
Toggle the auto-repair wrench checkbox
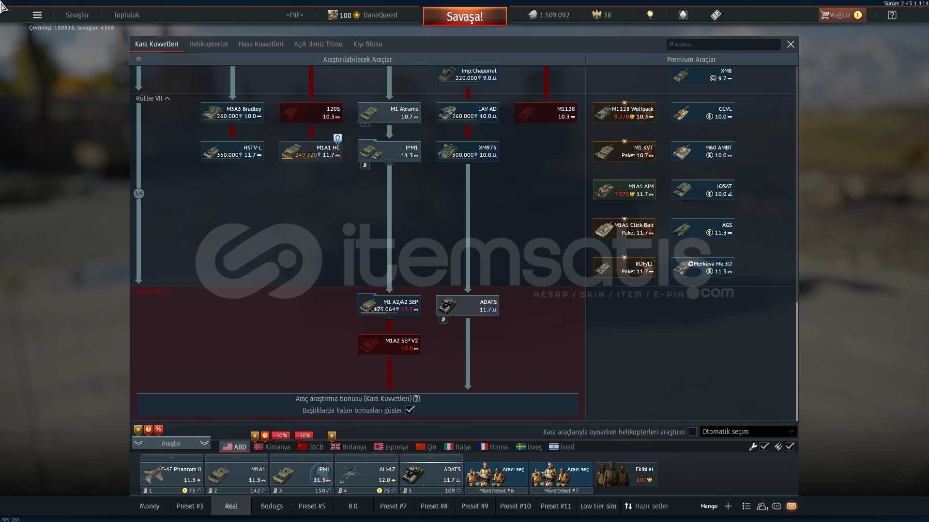point(764,447)
